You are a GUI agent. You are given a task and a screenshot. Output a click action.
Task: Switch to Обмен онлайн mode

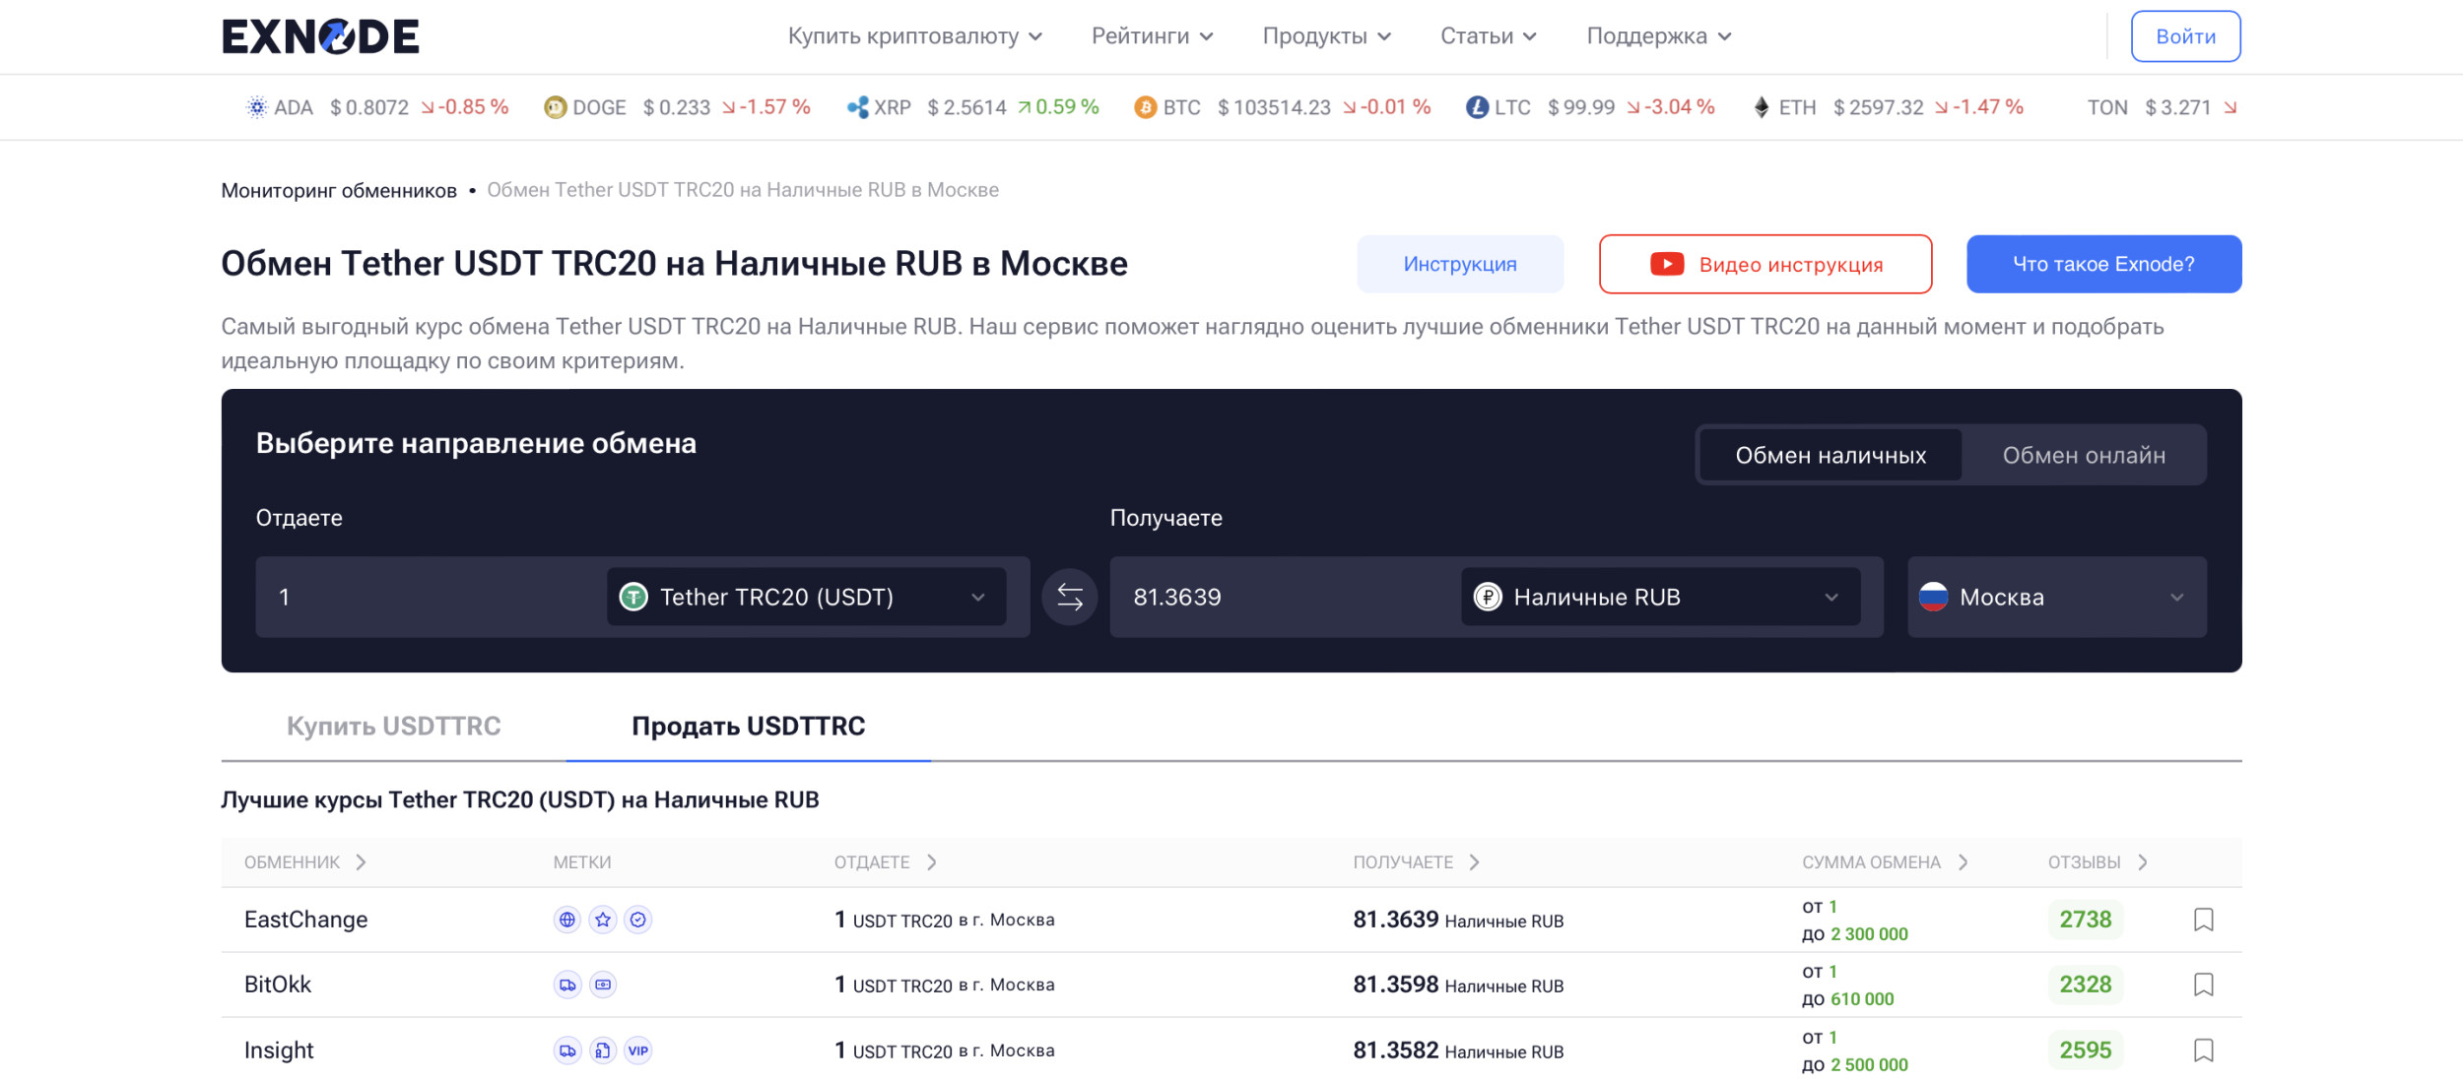pos(2084,455)
